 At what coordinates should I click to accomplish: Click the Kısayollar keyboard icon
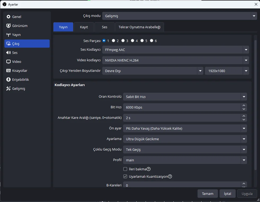[x=8, y=71]
